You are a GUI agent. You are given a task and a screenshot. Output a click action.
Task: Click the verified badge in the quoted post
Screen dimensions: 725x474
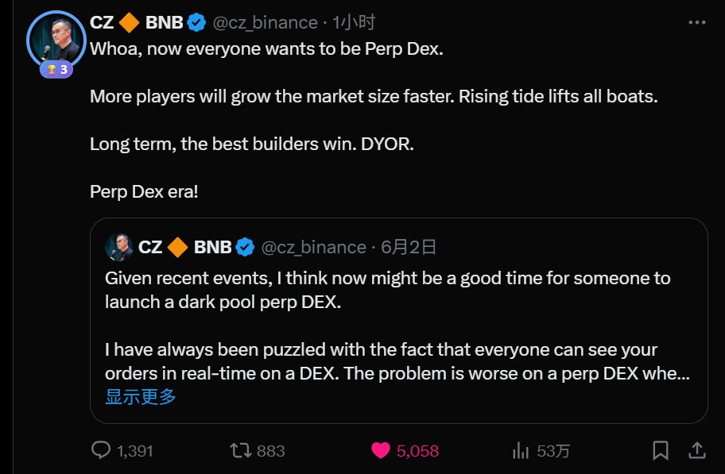pyautogui.click(x=245, y=247)
